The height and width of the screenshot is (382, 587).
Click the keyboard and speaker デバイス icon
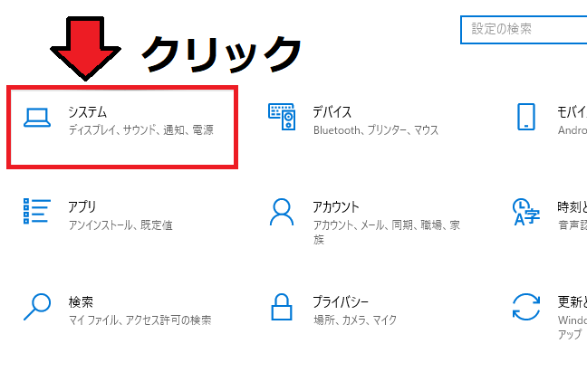[x=282, y=118]
